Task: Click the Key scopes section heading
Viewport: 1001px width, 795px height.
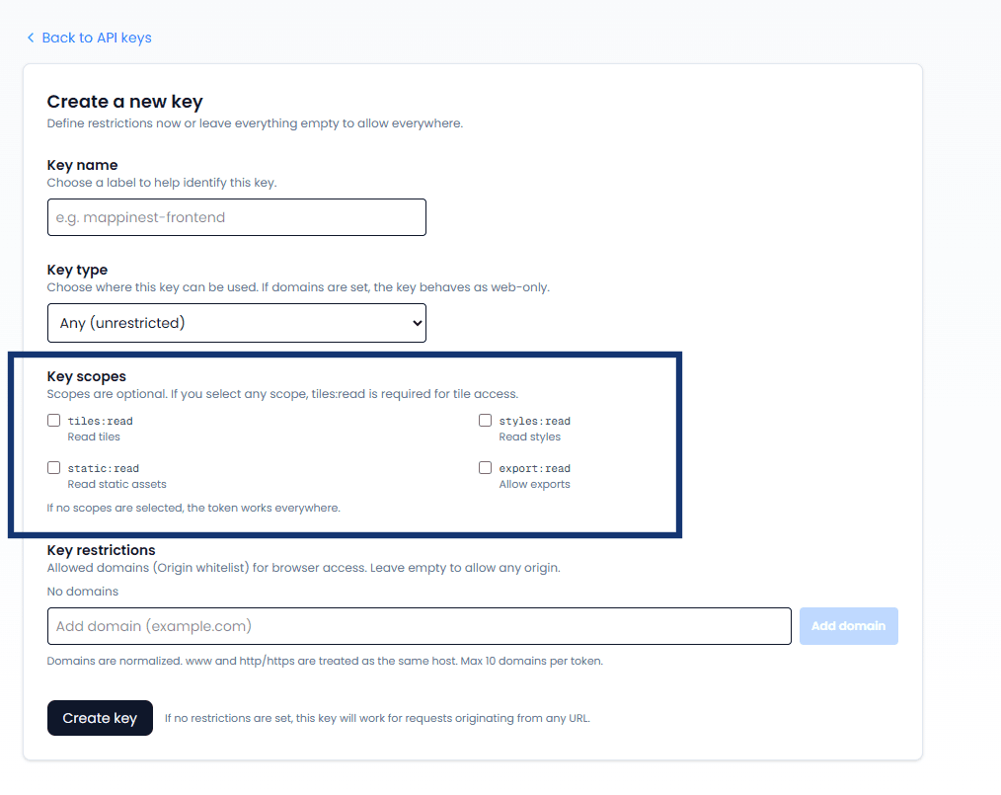Action: click(86, 375)
